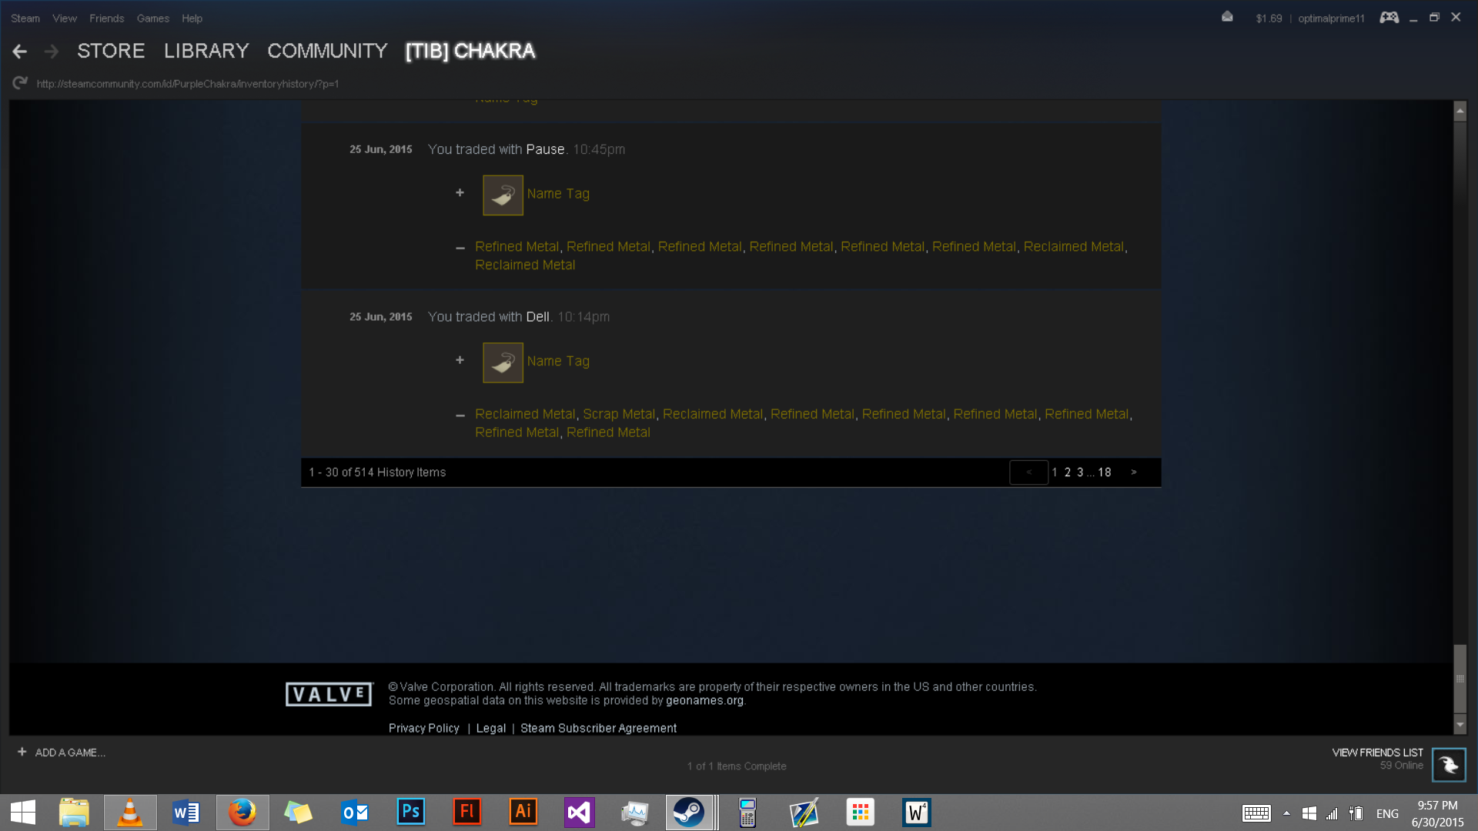Click the friends list avatar icon
Viewport: 1478px width, 831px height.
click(1448, 765)
